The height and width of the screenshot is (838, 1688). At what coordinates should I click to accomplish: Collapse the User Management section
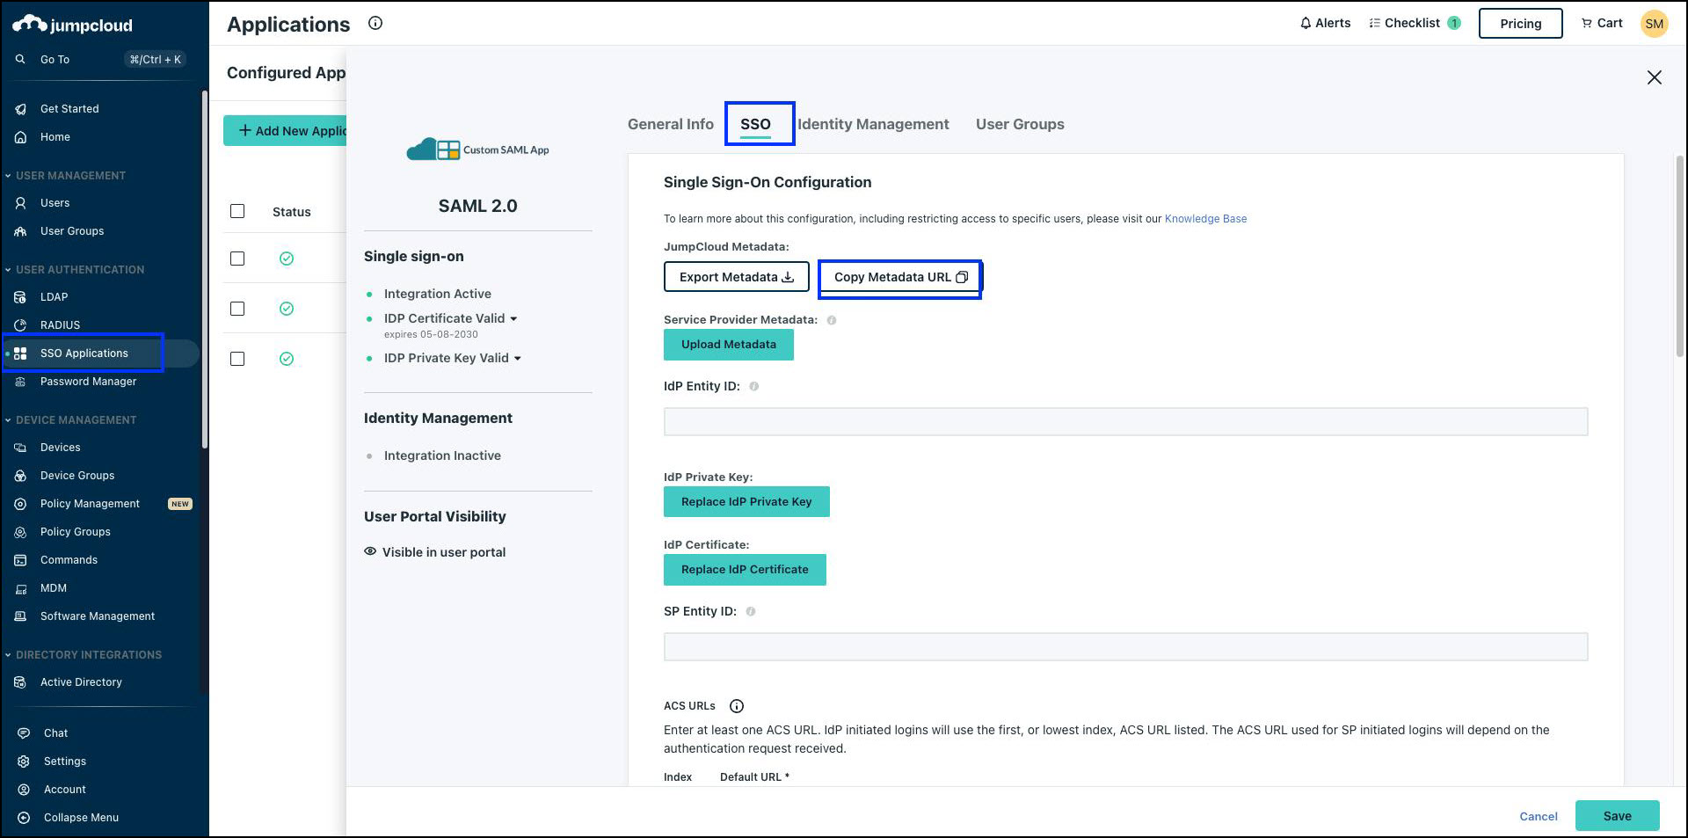coord(8,176)
